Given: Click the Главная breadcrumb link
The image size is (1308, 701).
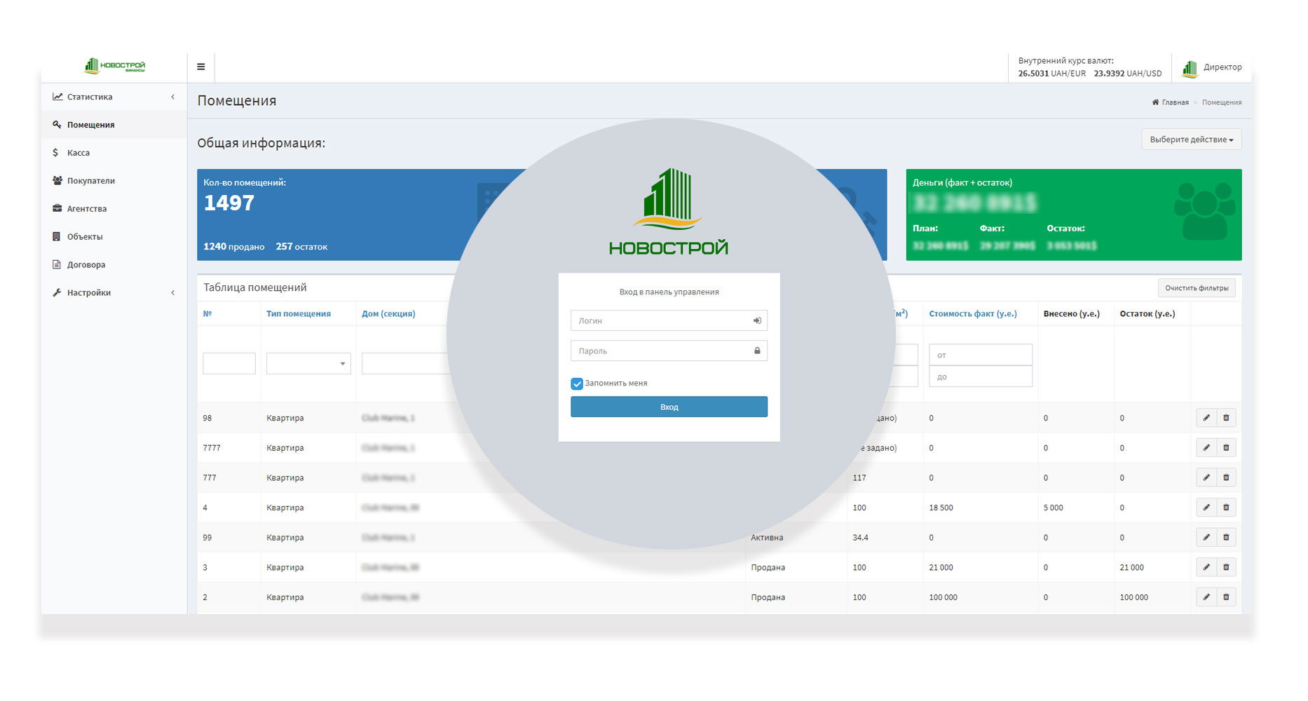Looking at the screenshot, I should point(1170,102).
